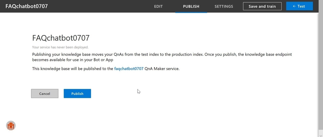Cancel publishing the knowledge base

[45, 93]
